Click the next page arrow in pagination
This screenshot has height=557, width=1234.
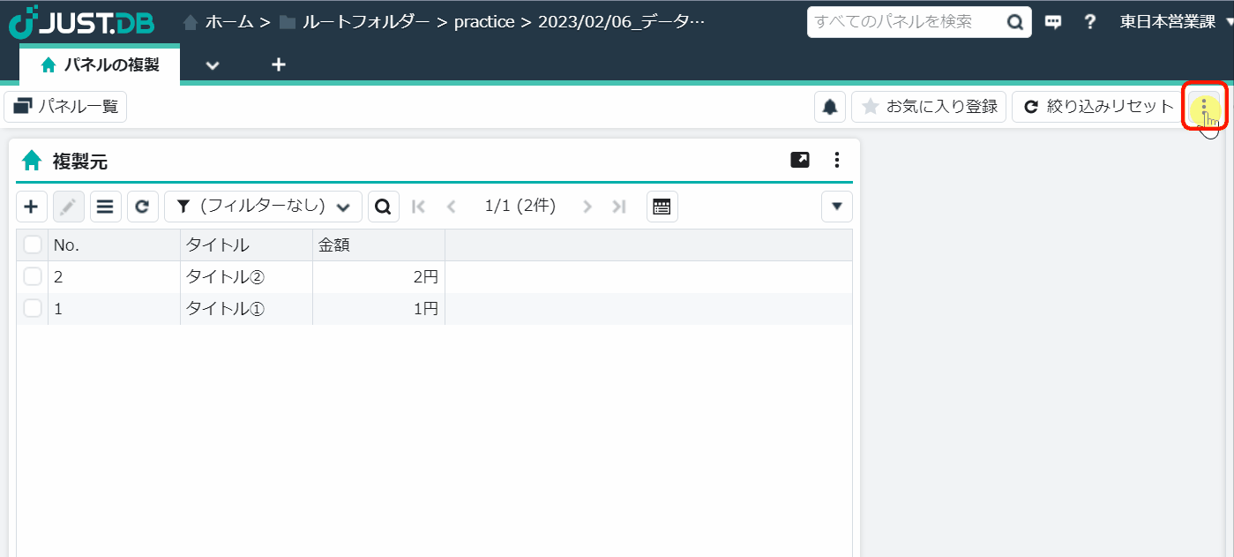point(587,206)
